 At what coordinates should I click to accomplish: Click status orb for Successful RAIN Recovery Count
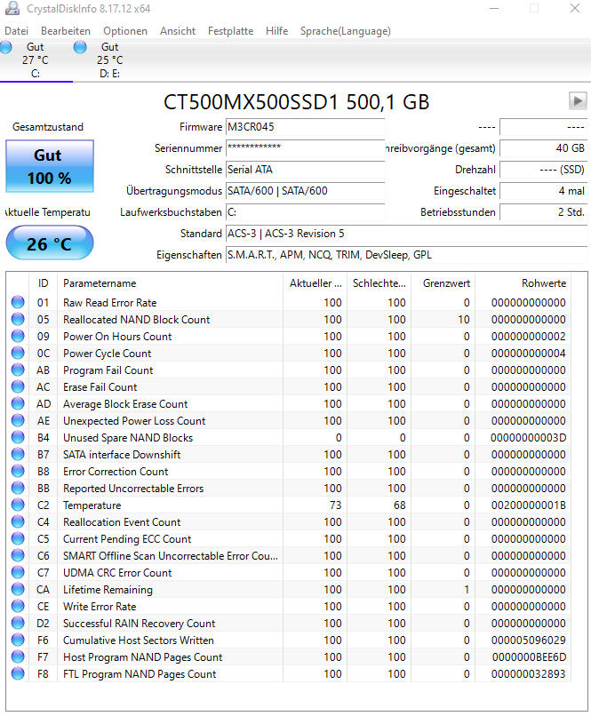[x=18, y=624]
